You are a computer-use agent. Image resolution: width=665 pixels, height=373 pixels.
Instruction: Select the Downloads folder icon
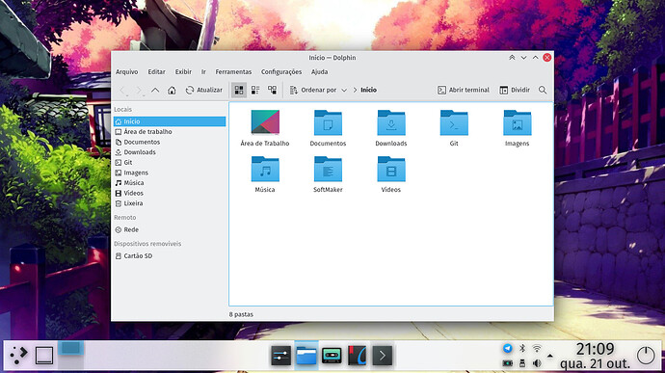tap(391, 122)
